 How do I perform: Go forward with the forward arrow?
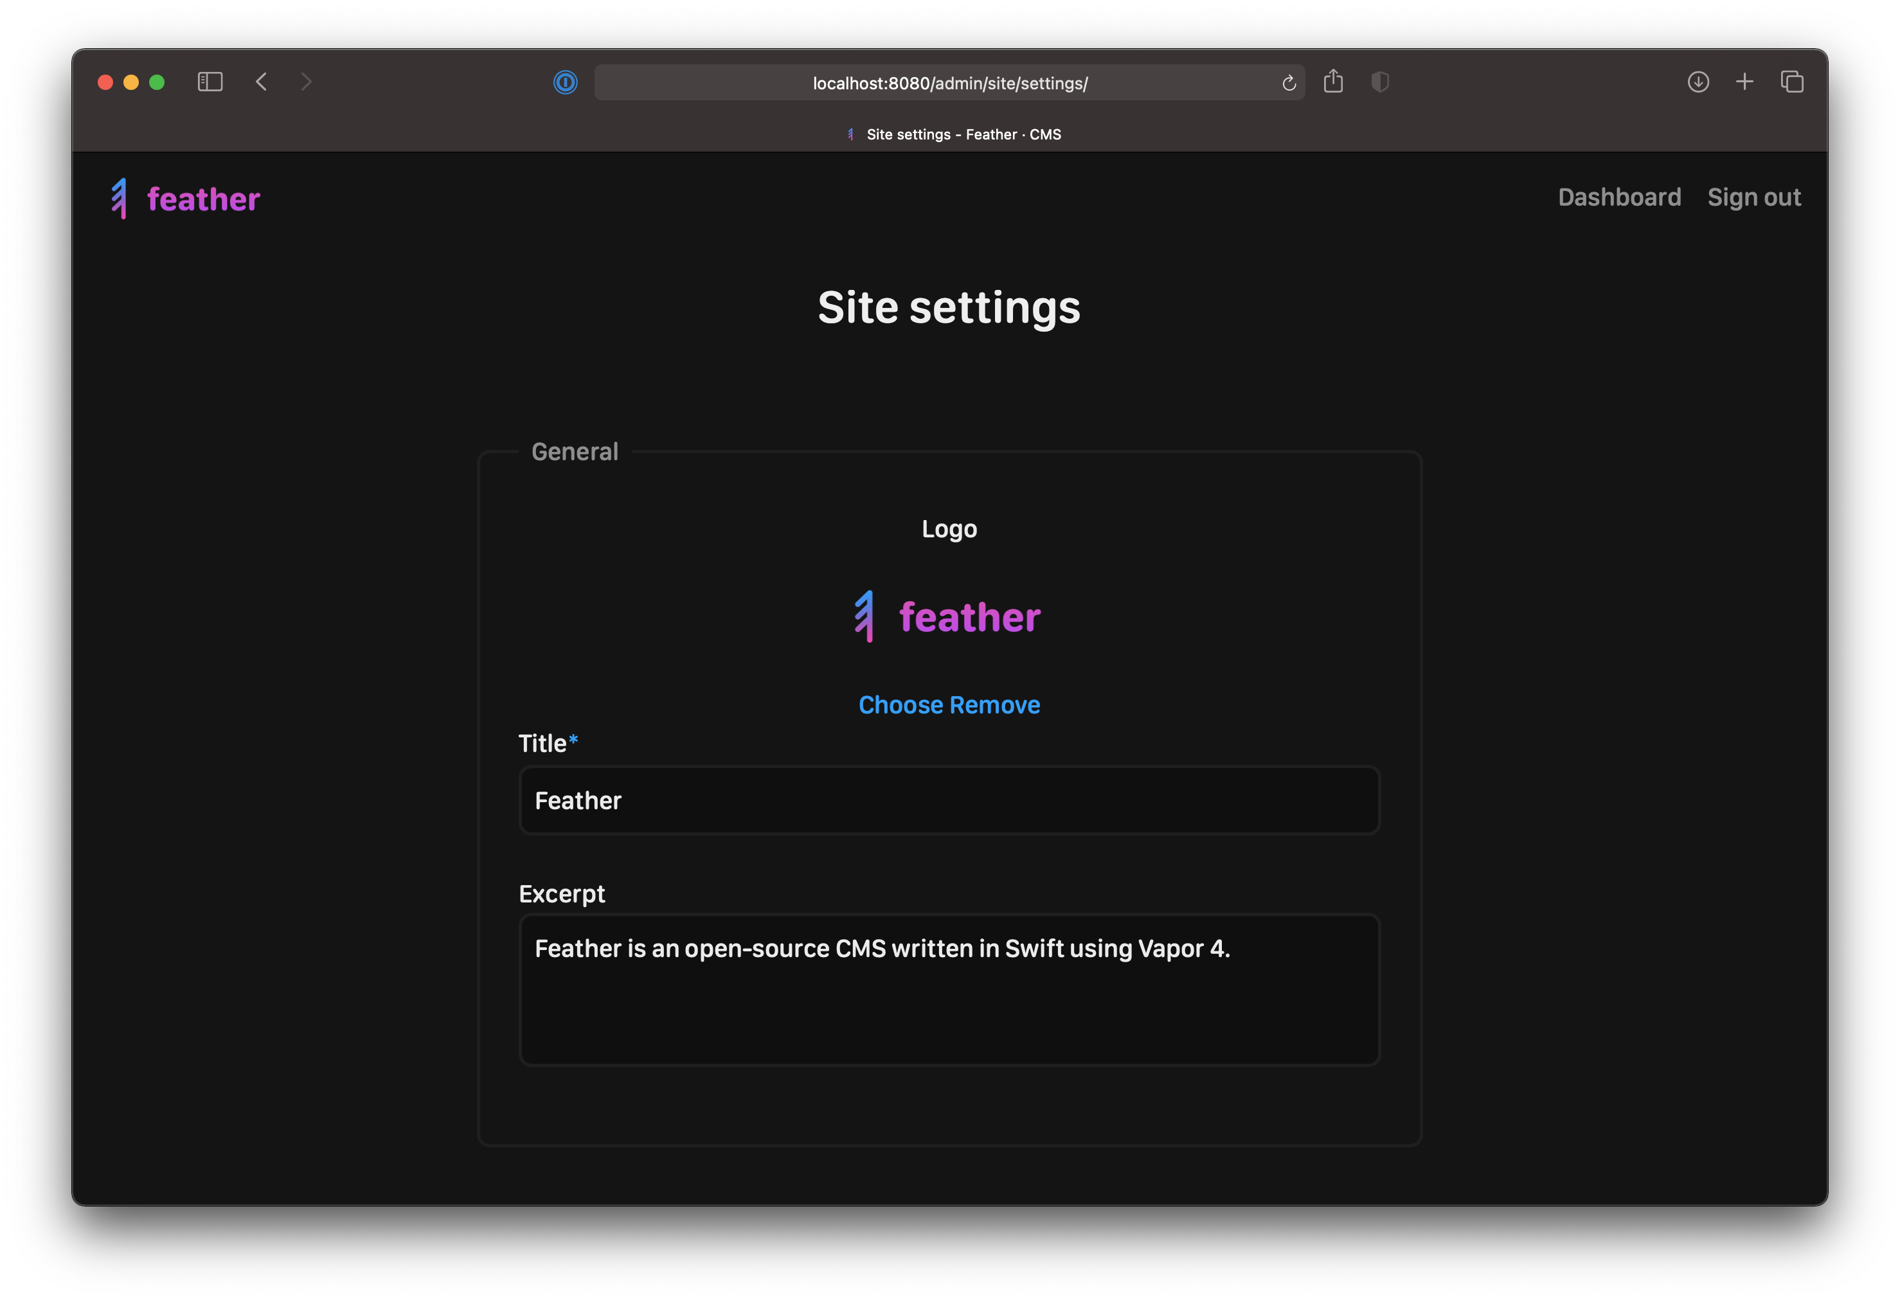tap(307, 82)
